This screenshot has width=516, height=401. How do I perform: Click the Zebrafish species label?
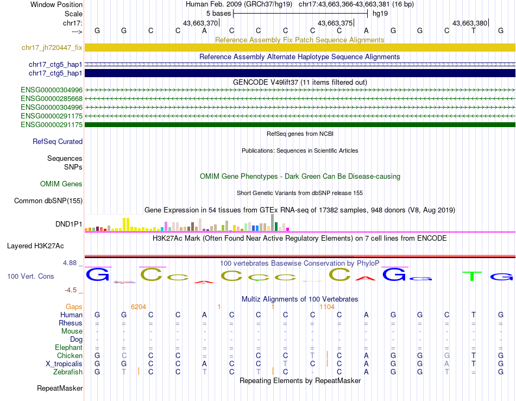[68, 372]
